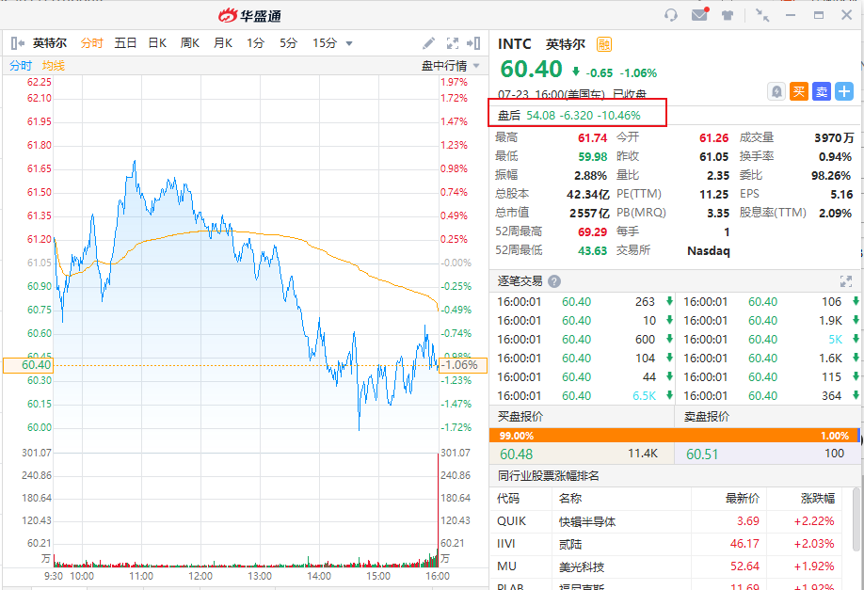Sort by 最新价 column header

[743, 499]
